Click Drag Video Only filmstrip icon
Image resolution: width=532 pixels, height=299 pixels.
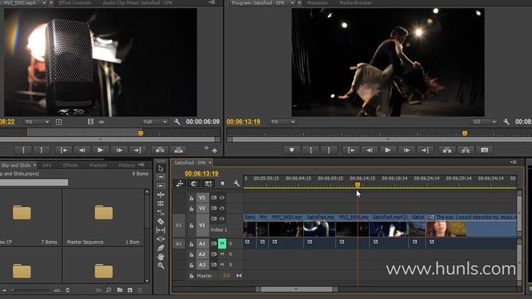tap(90, 122)
